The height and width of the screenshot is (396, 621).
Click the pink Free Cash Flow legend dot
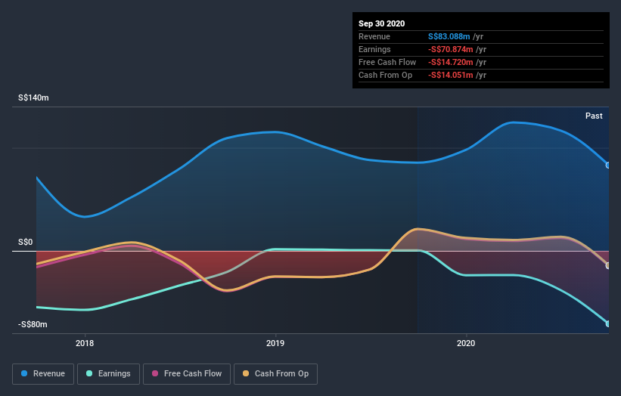[155, 373]
